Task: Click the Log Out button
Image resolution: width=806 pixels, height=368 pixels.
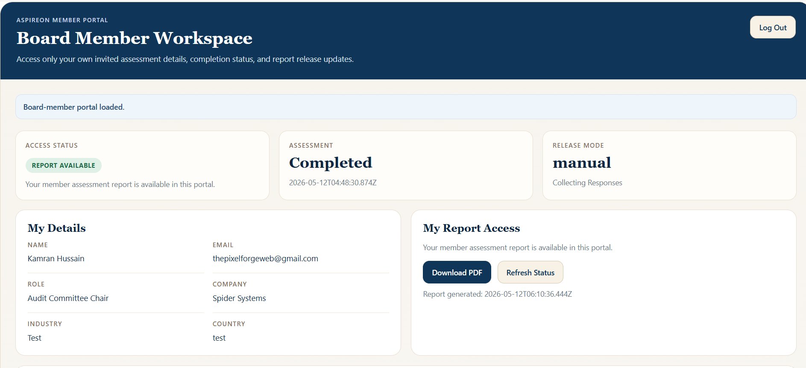Action: tap(773, 27)
